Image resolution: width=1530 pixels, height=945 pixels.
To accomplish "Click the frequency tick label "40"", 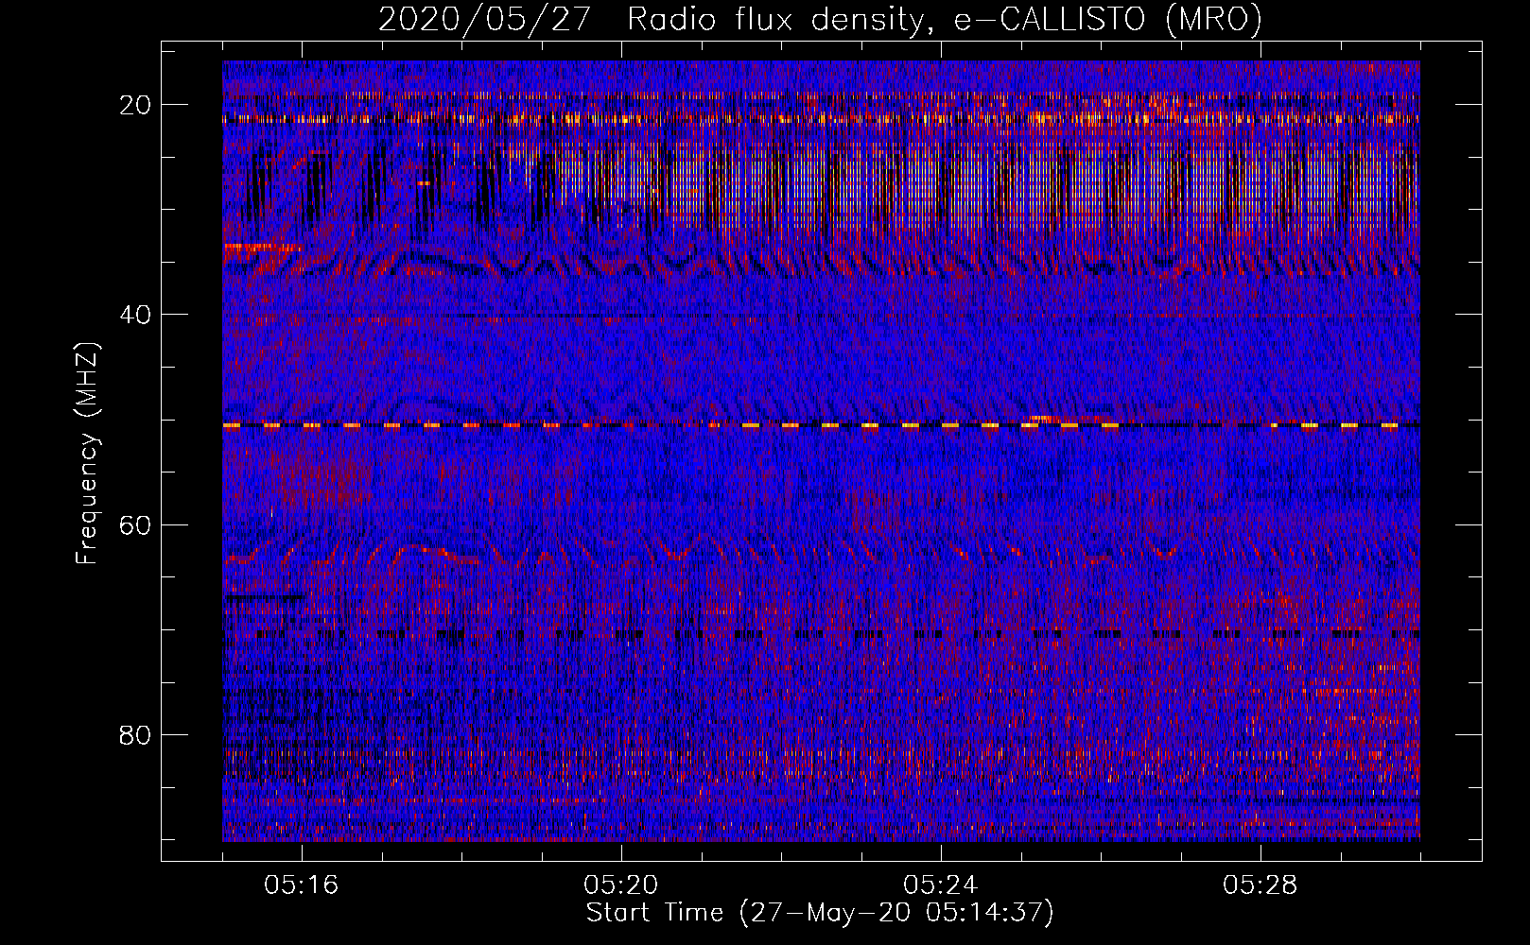I will pyautogui.click(x=135, y=315).
